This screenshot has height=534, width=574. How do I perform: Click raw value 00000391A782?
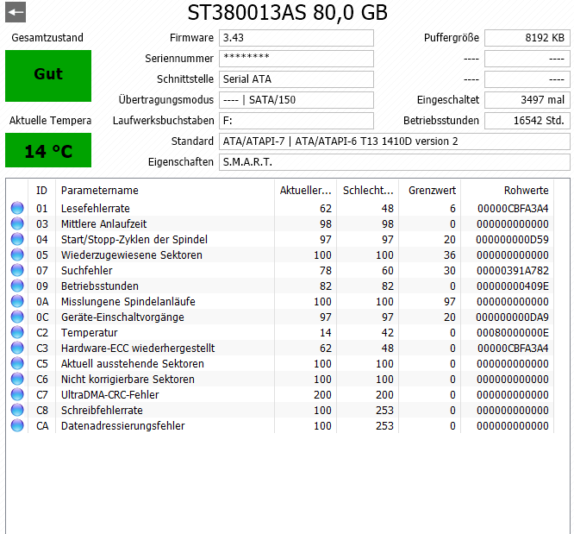point(513,271)
